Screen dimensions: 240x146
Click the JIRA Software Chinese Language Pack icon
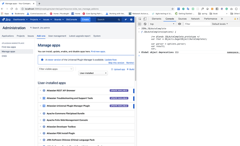[44, 140]
